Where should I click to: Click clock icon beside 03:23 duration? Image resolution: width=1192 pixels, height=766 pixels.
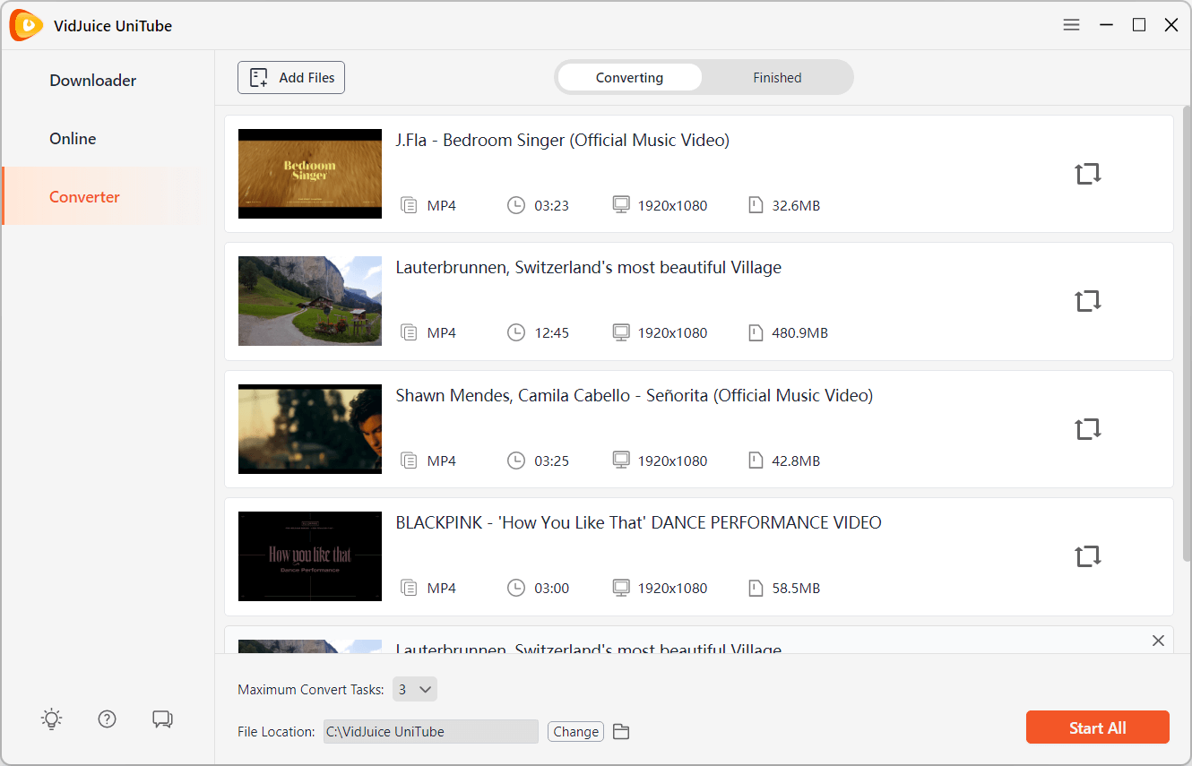click(x=516, y=205)
